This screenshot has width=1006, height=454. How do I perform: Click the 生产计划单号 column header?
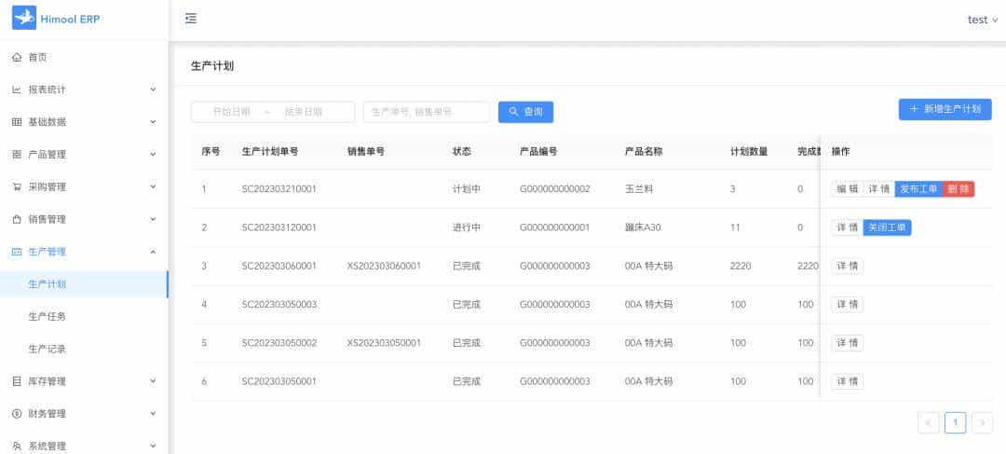tap(270, 152)
